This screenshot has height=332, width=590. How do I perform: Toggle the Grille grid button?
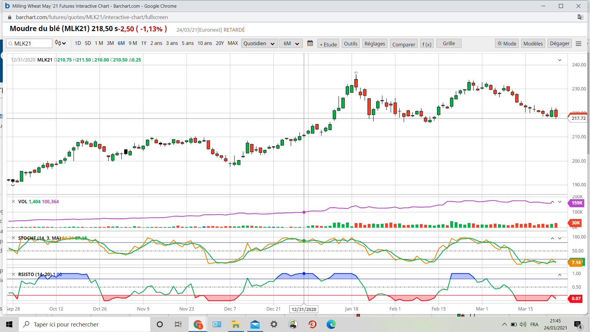[x=449, y=44]
